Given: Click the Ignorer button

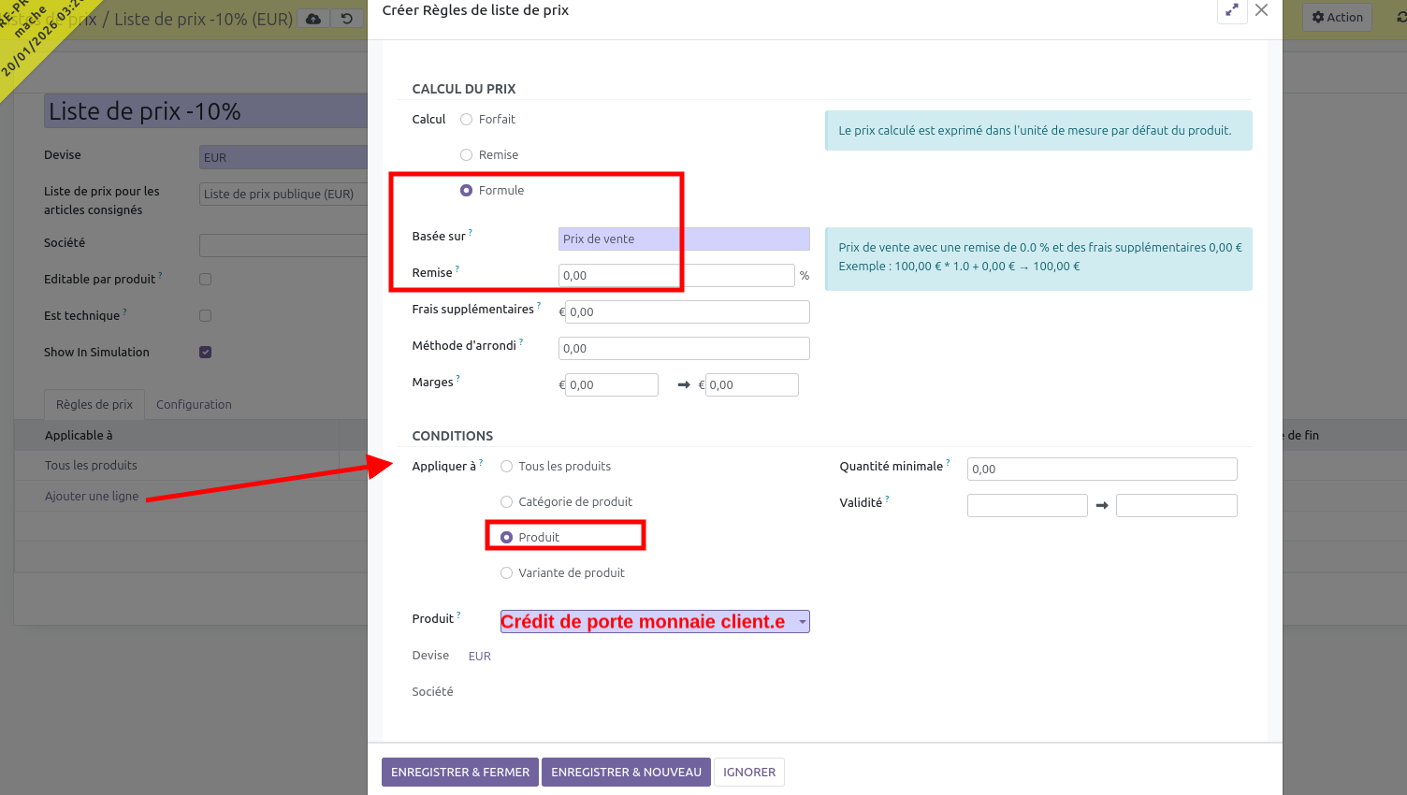Looking at the screenshot, I should pyautogui.click(x=748, y=773).
